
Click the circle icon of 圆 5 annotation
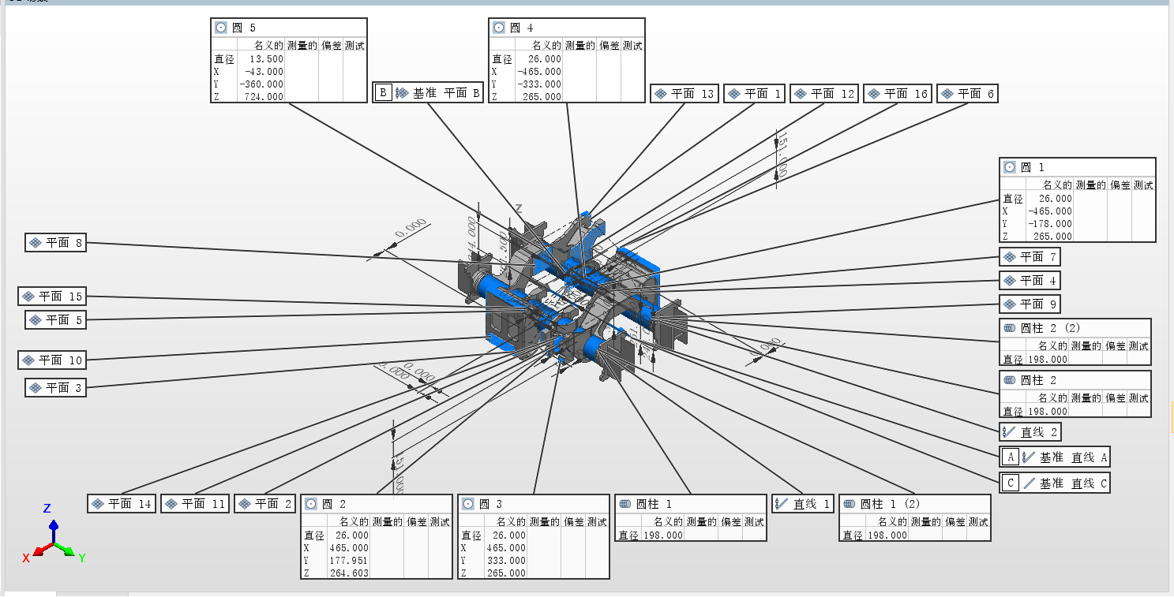point(221,28)
